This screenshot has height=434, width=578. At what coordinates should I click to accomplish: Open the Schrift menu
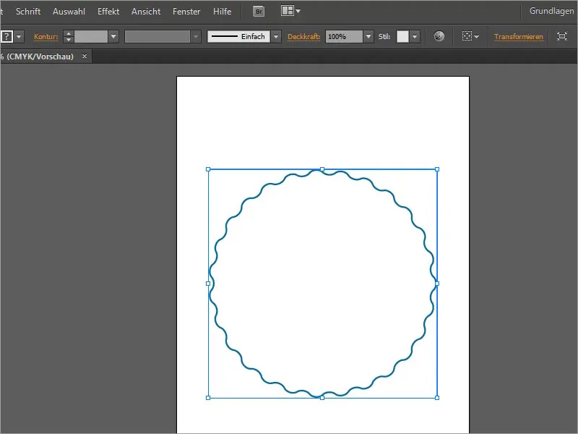pos(28,12)
